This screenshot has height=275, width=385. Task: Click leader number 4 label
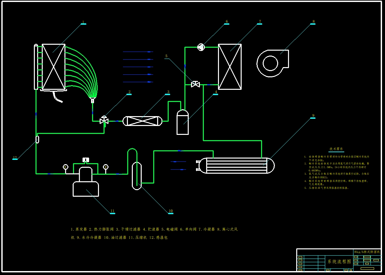216,92
